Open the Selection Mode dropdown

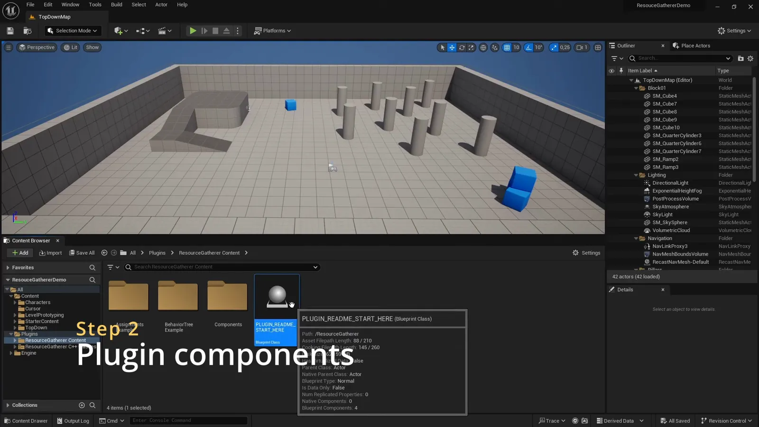73,31
